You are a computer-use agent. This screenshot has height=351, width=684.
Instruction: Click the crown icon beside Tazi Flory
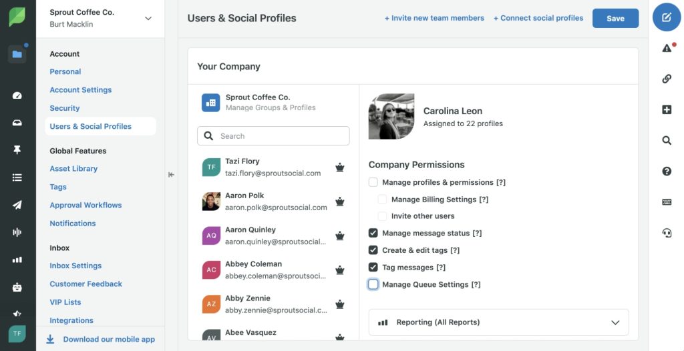pyautogui.click(x=340, y=167)
